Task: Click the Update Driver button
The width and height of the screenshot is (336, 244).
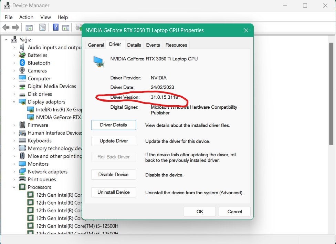Action: 114,141
